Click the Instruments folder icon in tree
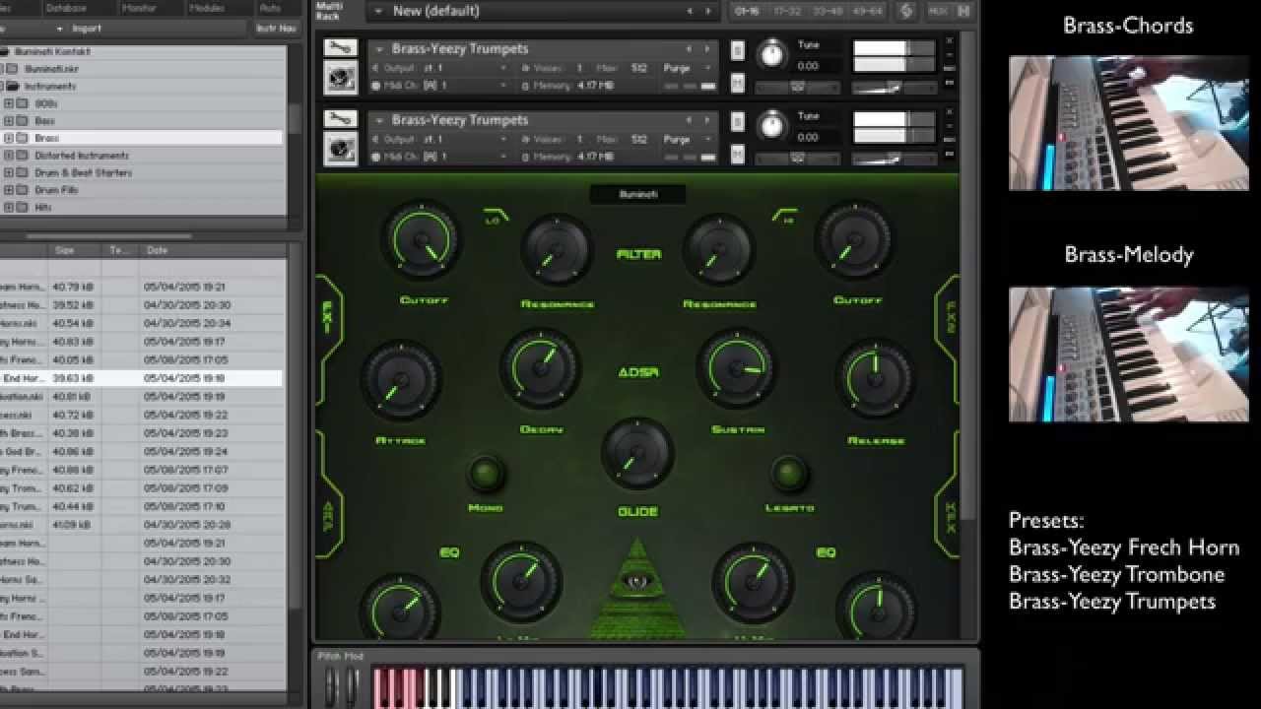 14,87
